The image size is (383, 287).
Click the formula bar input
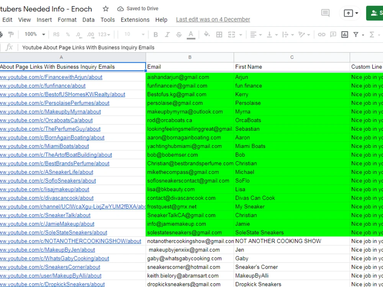click(x=200, y=47)
